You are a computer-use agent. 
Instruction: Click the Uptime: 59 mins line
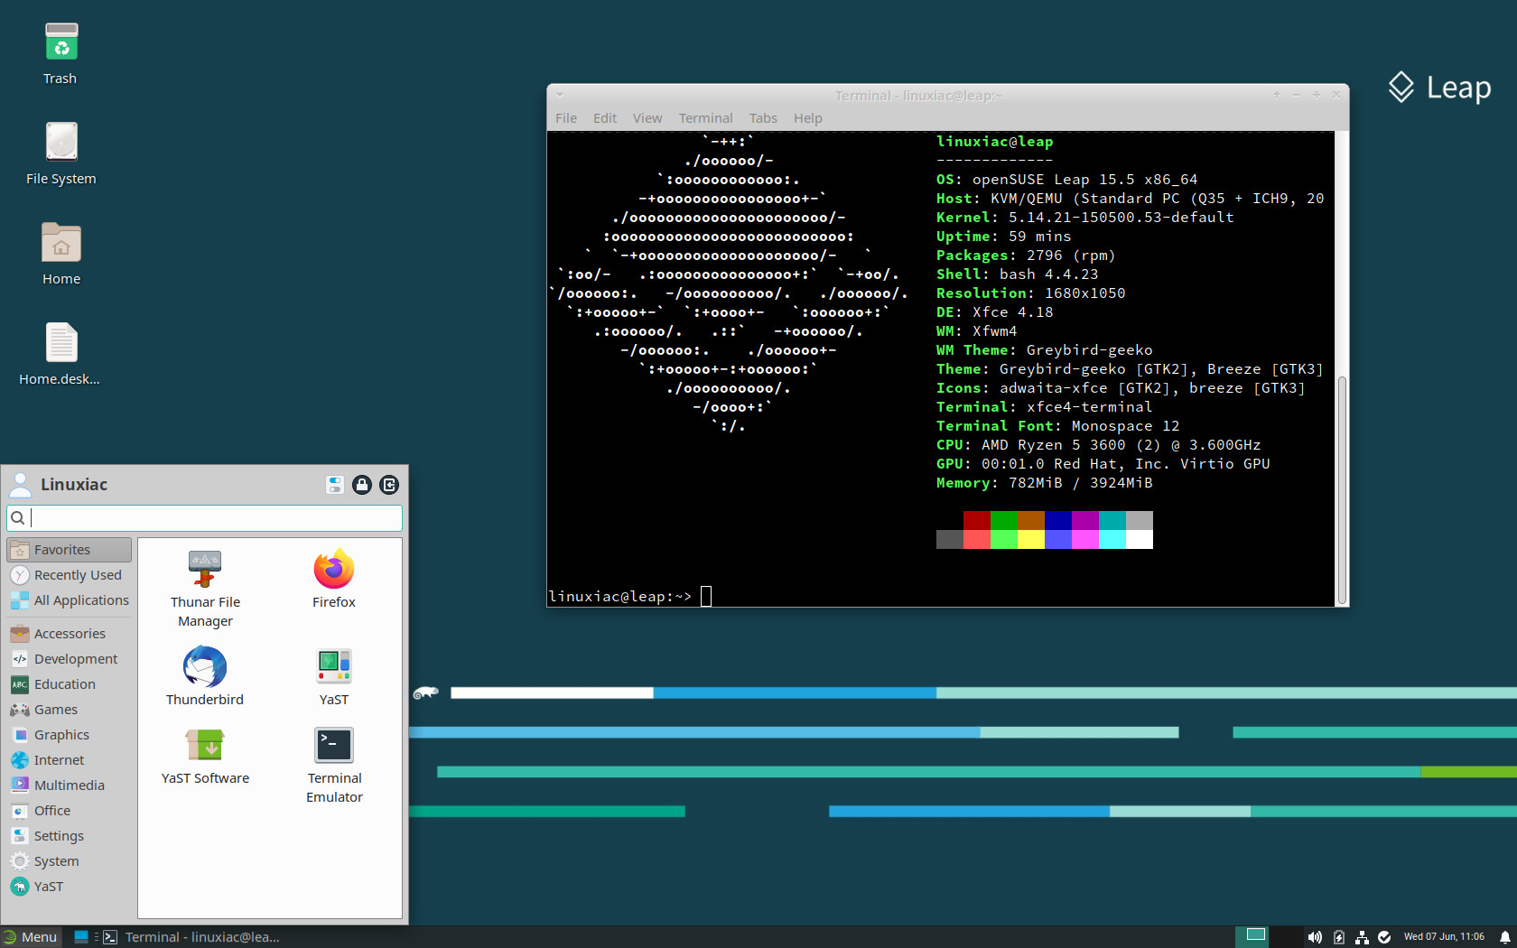coord(1003,237)
